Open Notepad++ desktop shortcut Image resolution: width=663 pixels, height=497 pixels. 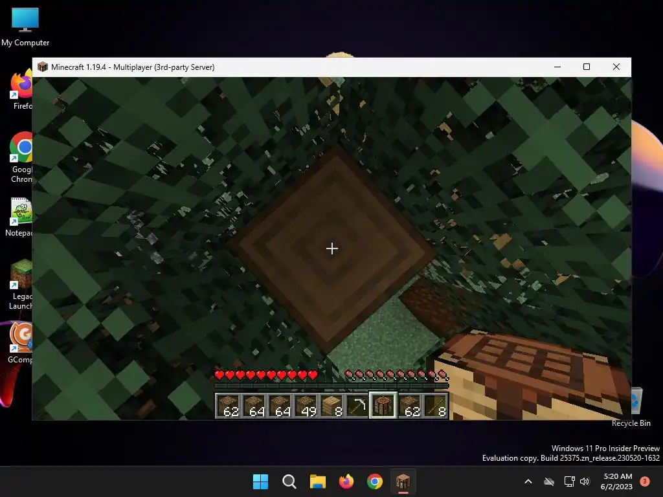click(x=20, y=217)
